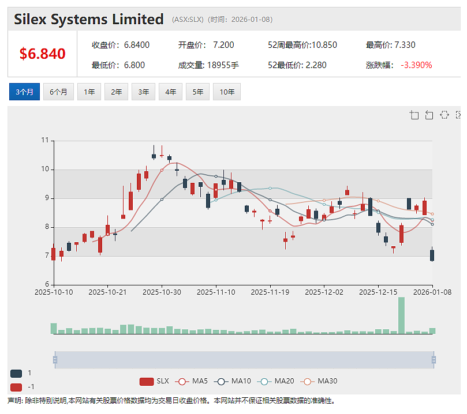Click the (ASX:SLX) ticker text
Screen dimensions: 467x414
pos(188,20)
